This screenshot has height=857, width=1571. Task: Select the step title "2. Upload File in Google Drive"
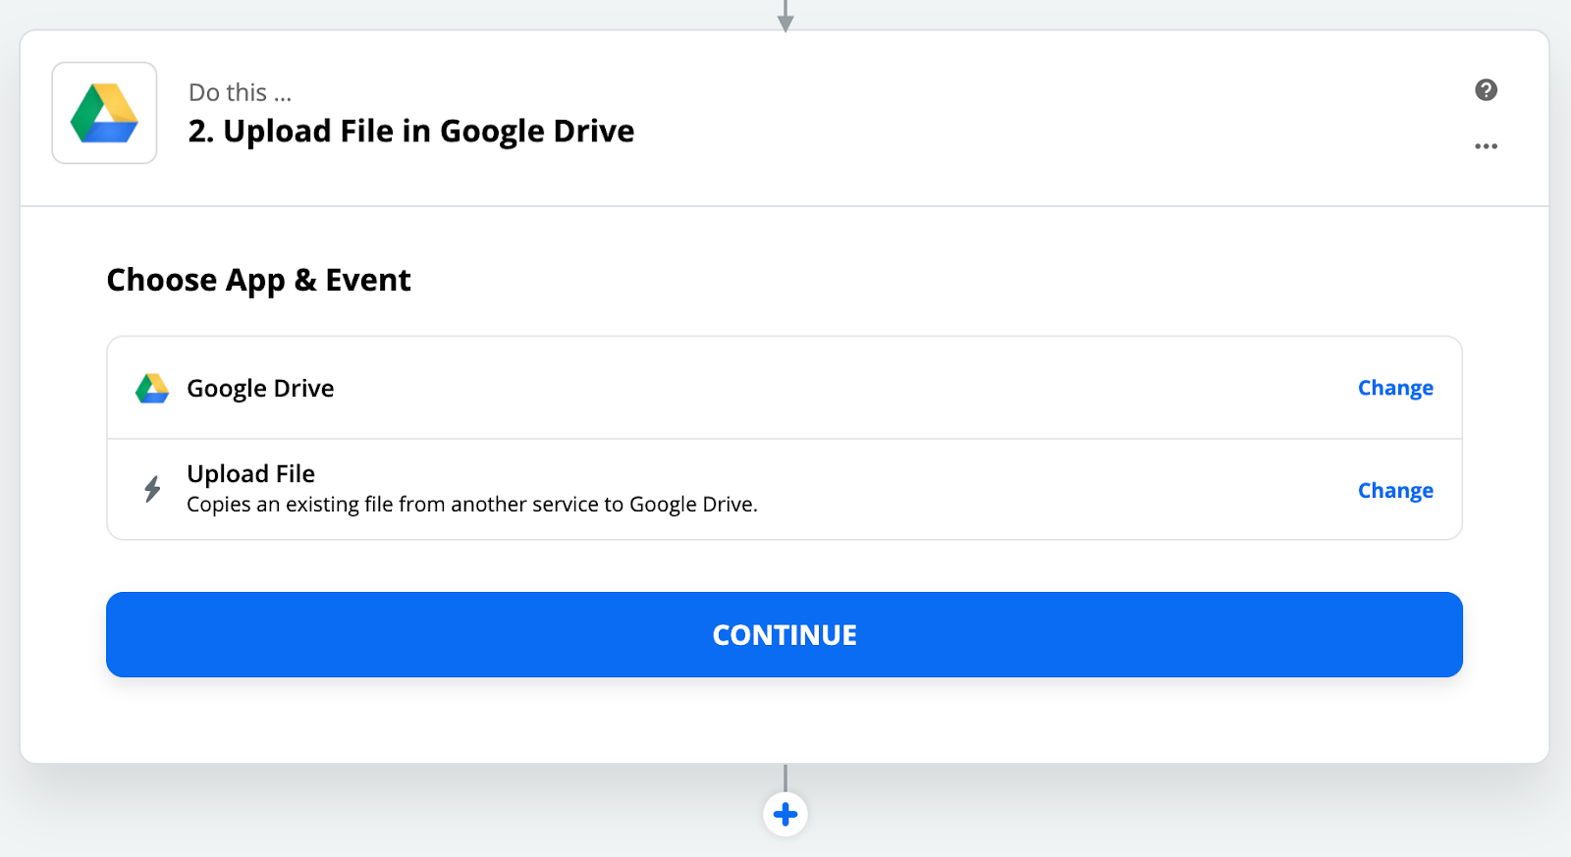[411, 132]
